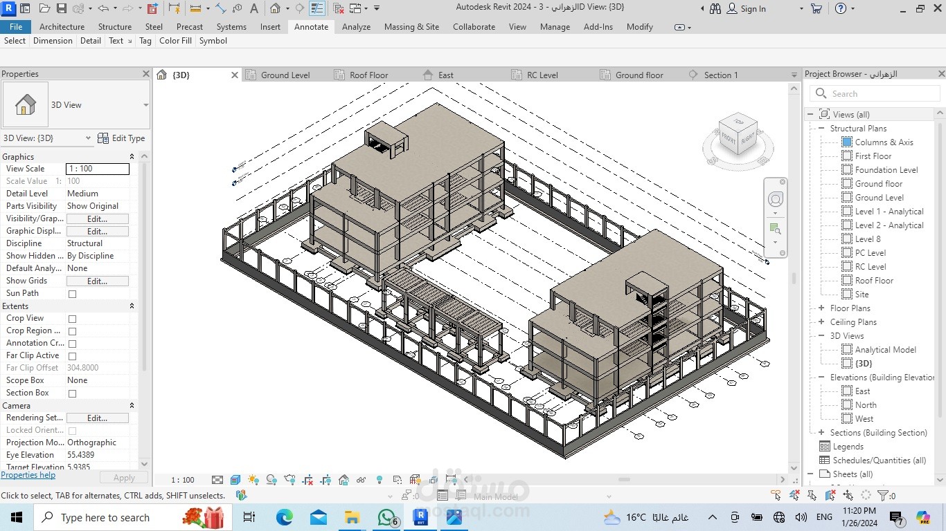Open Steering Wheel on navigation bar
Image resolution: width=946 pixels, height=531 pixels.
pos(776,200)
